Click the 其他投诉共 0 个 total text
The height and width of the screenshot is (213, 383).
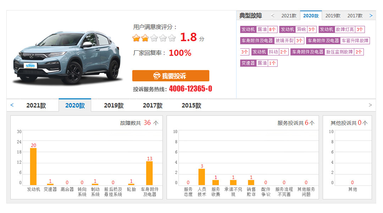coord(349,123)
